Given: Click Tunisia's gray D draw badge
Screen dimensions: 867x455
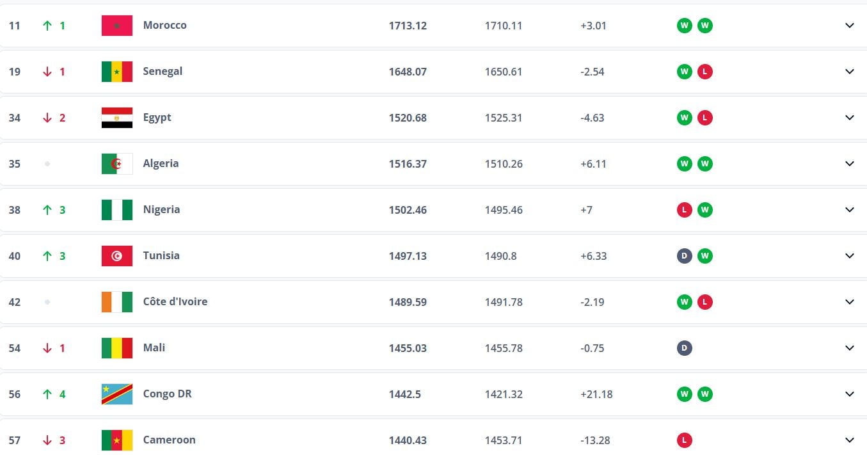Looking at the screenshot, I should pyautogui.click(x=685, y=256).
